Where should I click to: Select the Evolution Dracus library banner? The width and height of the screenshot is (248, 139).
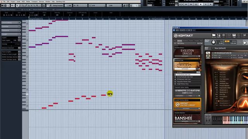tap(187, 52)
